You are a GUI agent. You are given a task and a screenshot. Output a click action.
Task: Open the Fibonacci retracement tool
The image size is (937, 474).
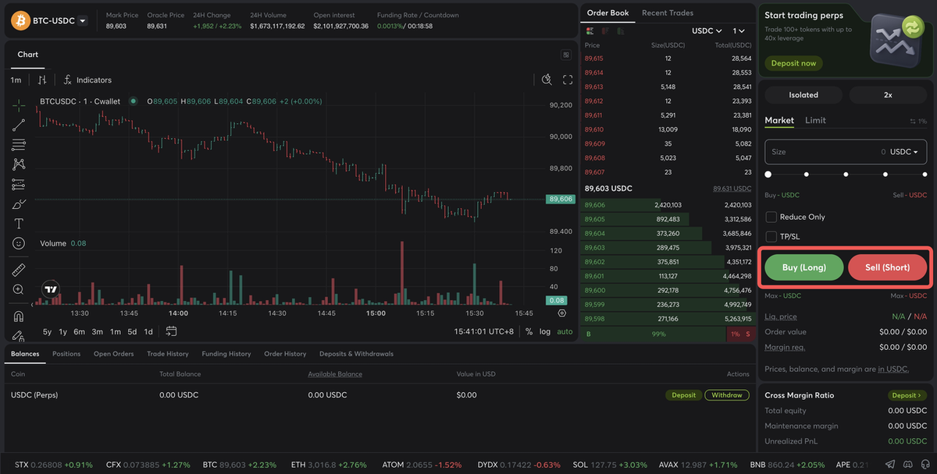point(19,145)
